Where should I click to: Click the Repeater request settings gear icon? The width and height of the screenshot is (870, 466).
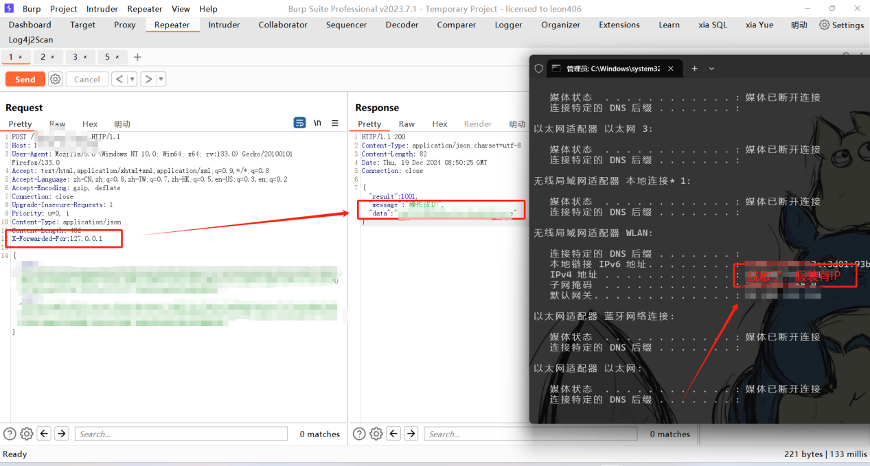coord(56,80)
